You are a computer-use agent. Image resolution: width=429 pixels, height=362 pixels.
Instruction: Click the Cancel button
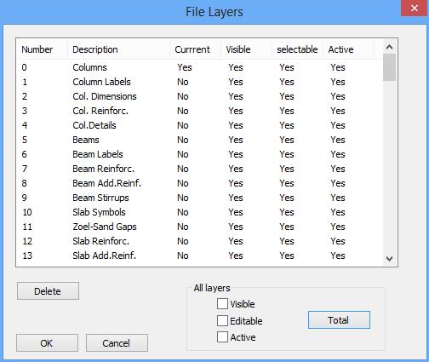(x=117, y=343)
